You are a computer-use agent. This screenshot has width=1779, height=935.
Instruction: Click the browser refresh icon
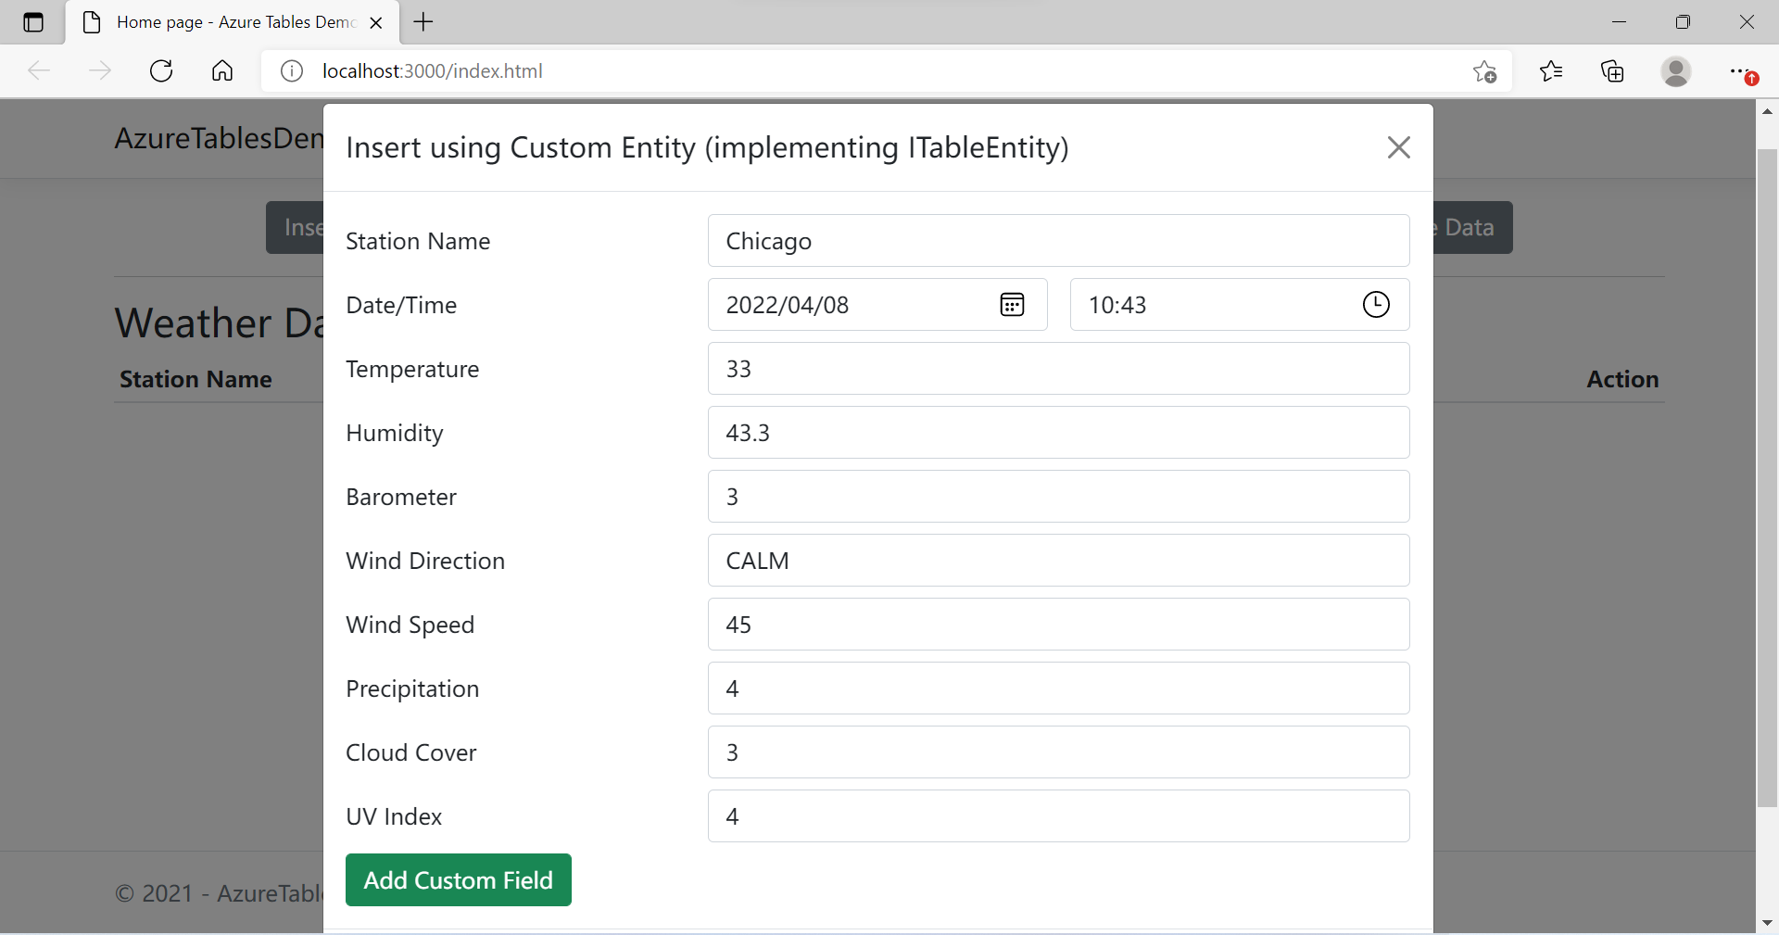pos(161,71)
